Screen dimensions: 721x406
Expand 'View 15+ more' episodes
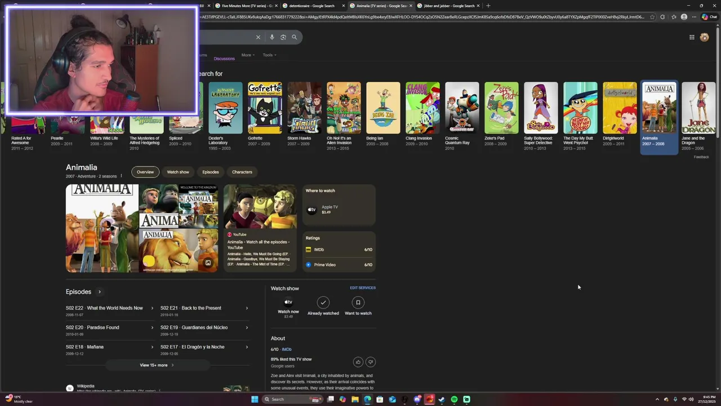tap(157, 365)
